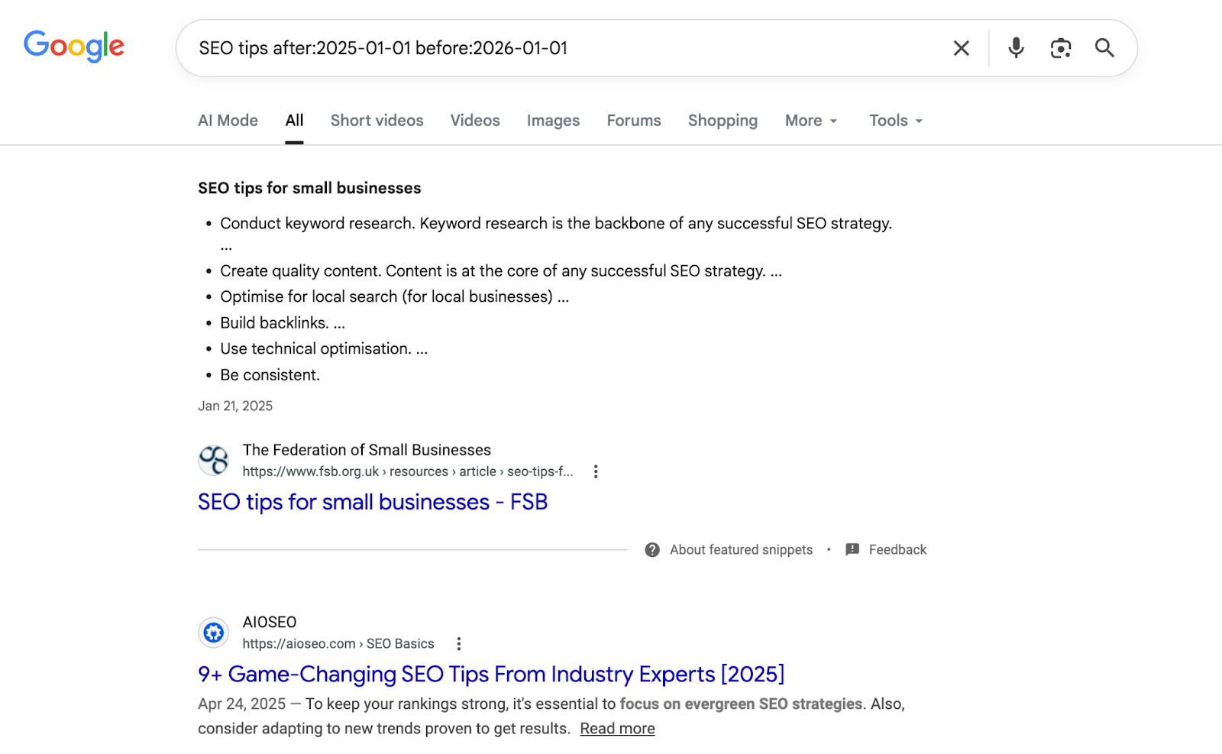Switch to the Images tab
Screen dimensions: 1222x754
click(x=553, y=121)
